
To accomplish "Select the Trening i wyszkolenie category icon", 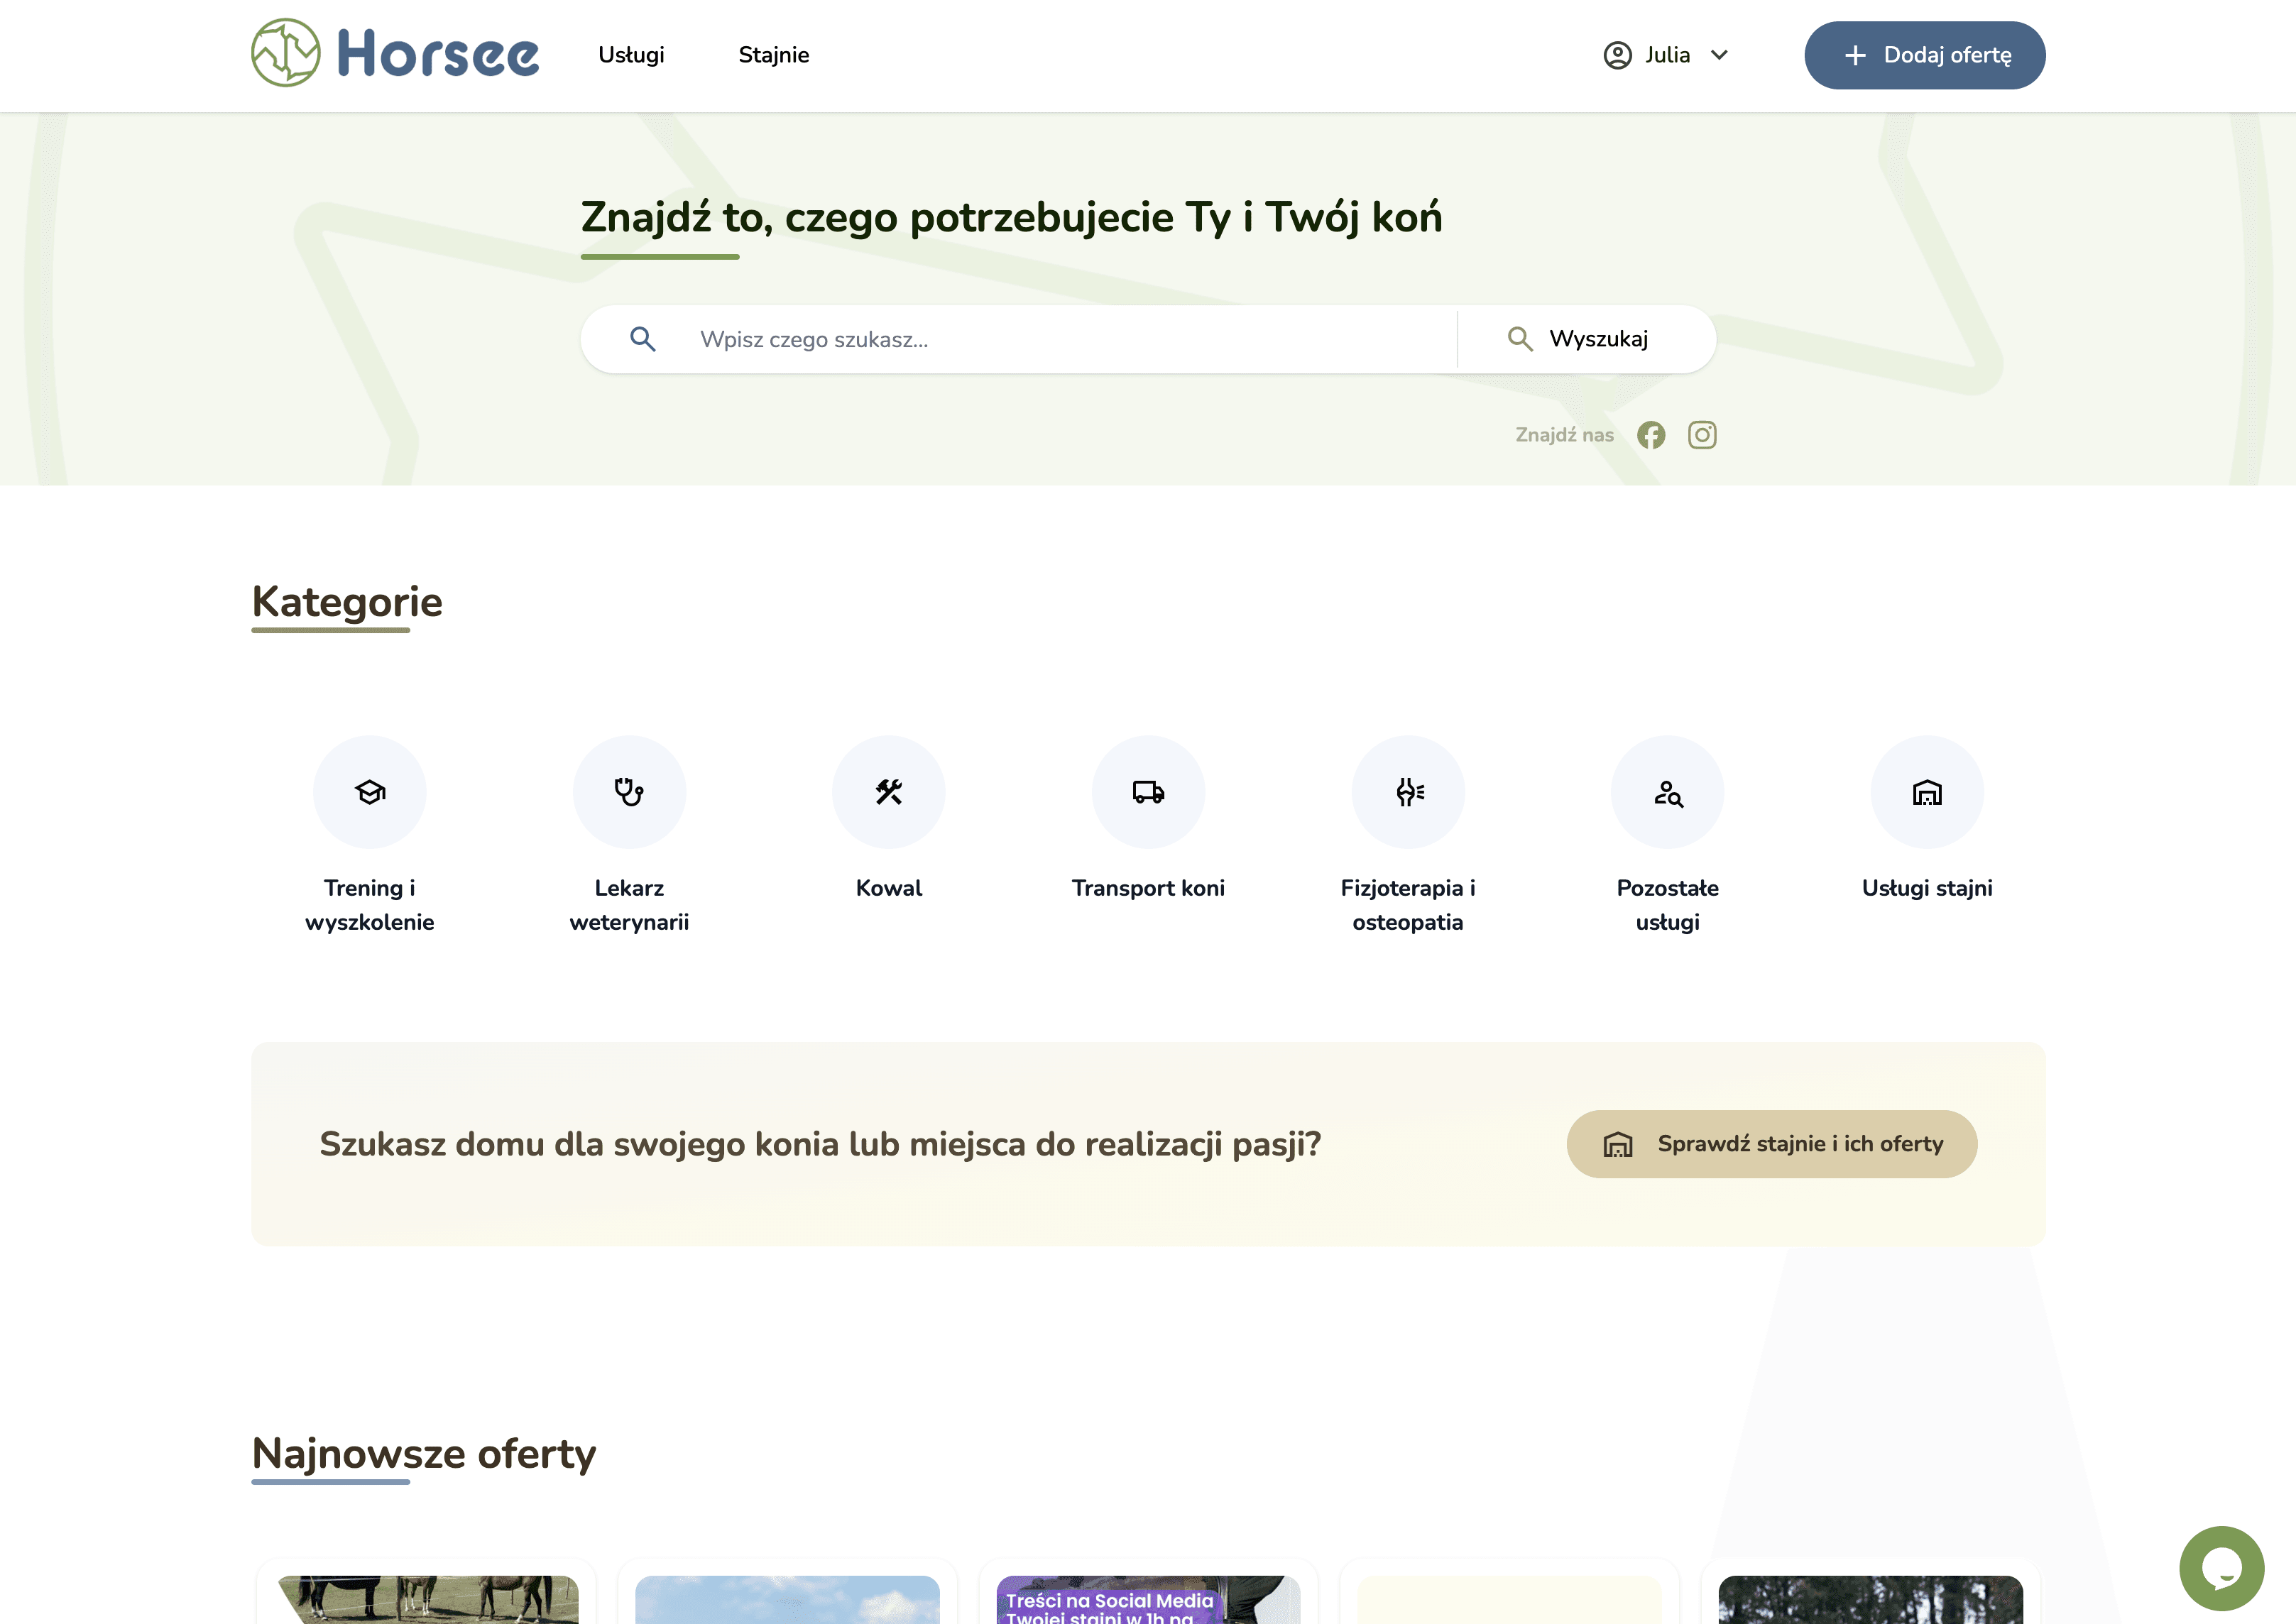I will pyautogui.click(x=370, y=792).
